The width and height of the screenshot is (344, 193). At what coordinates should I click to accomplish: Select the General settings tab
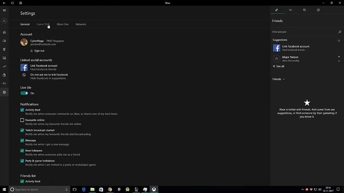(x=25, y=24)
